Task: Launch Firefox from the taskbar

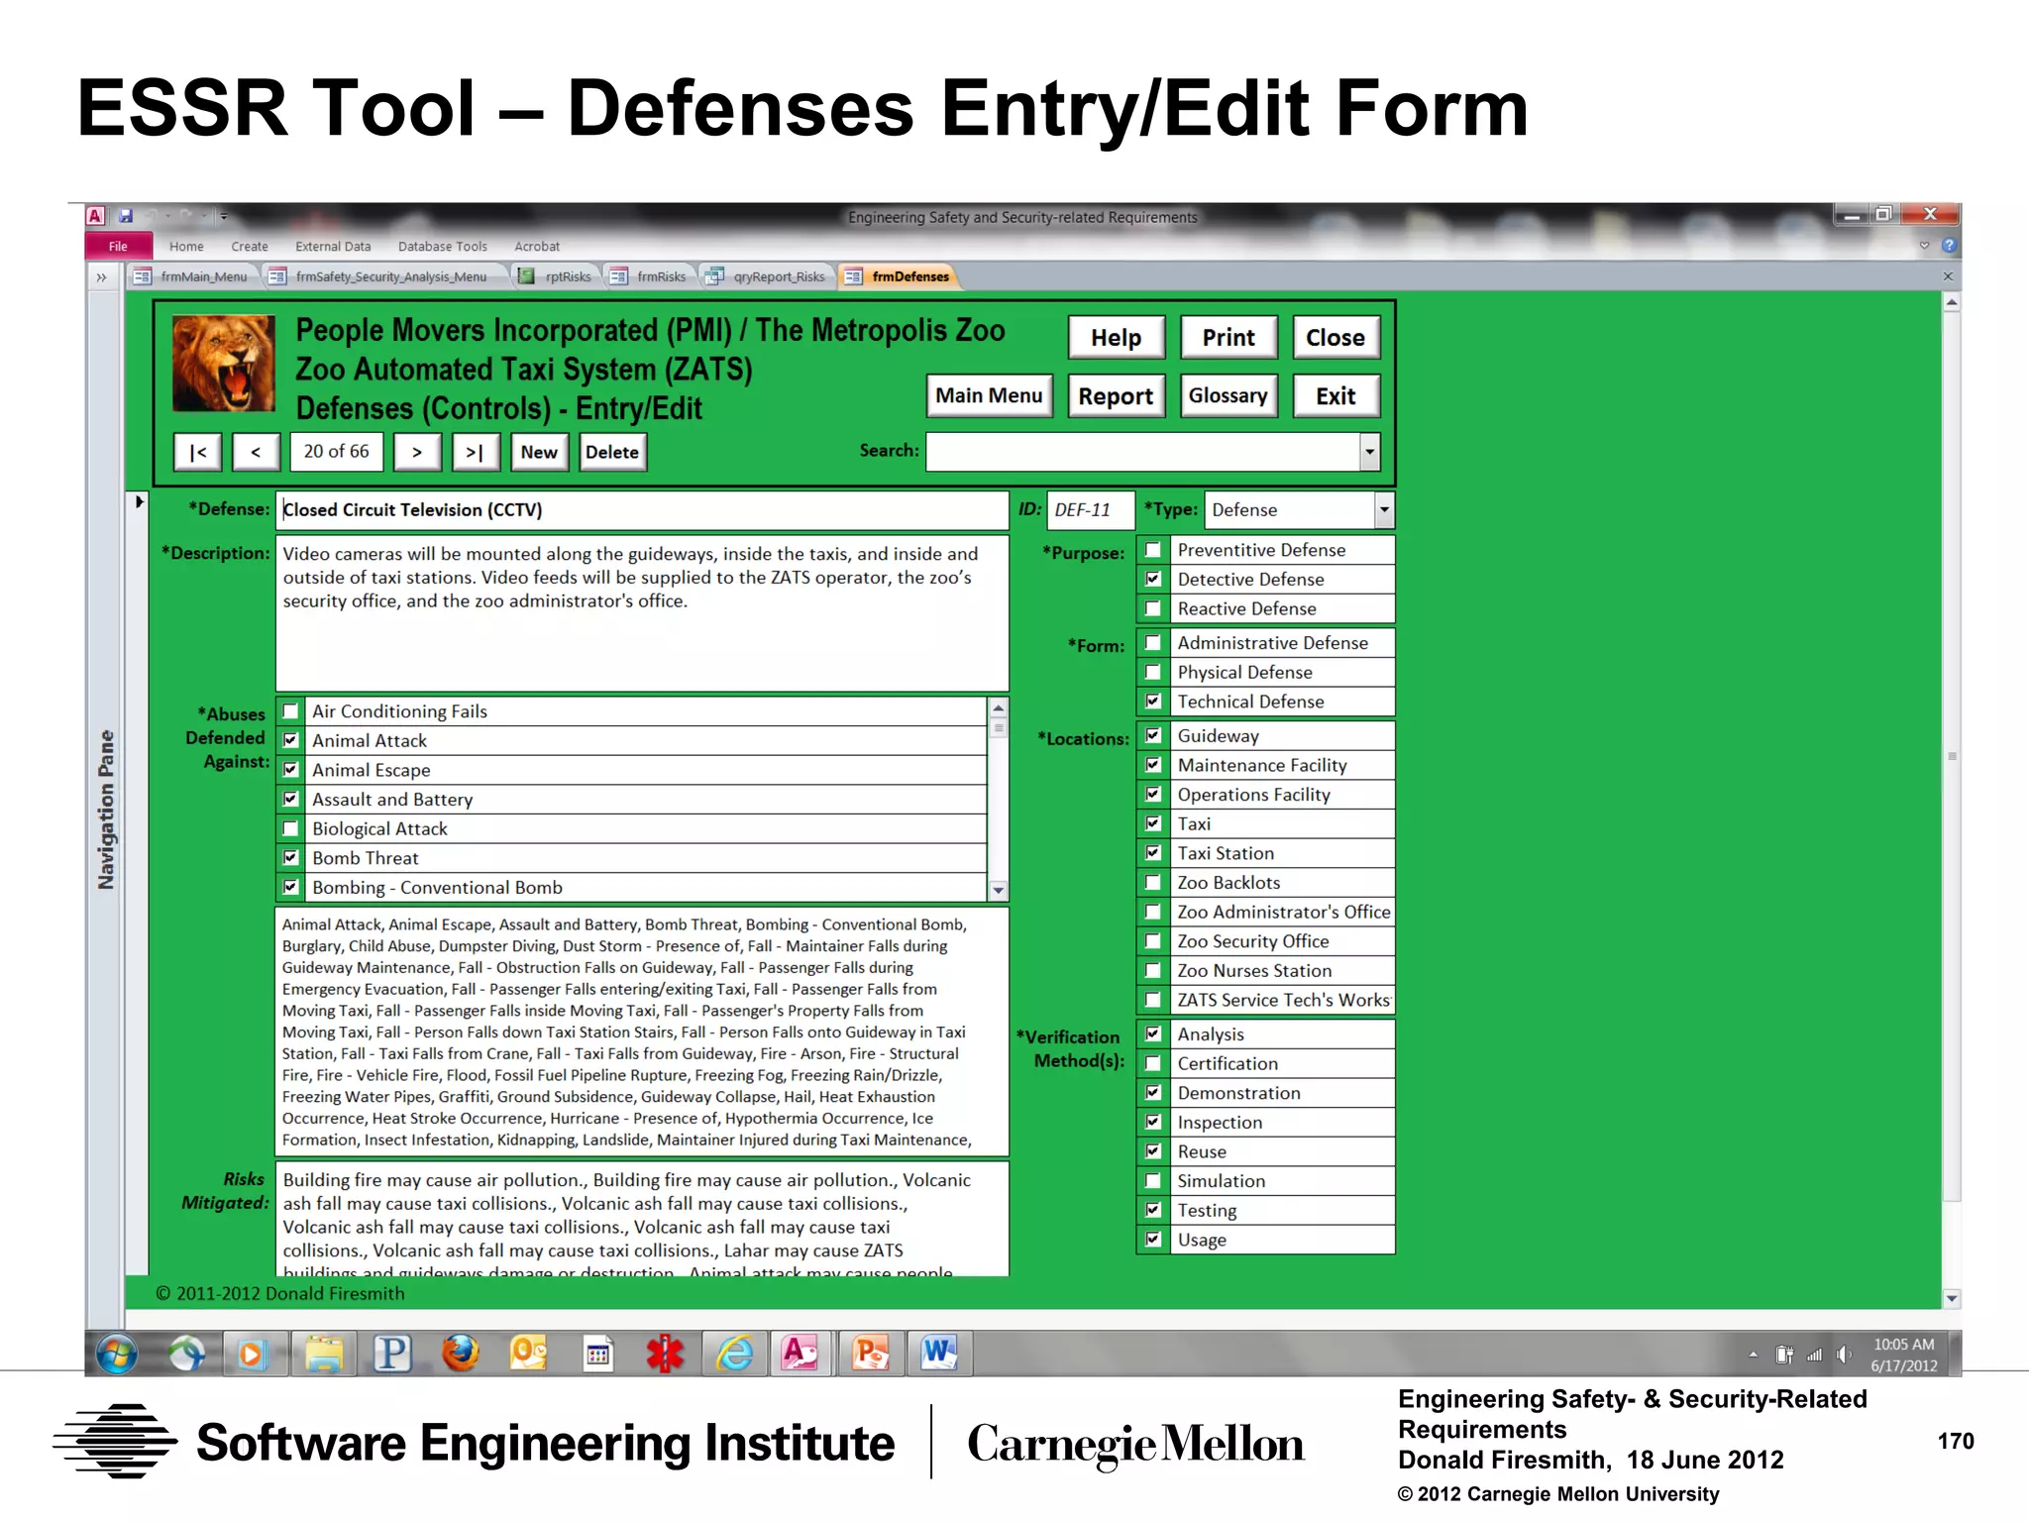Action: (x=460, y=1354)
